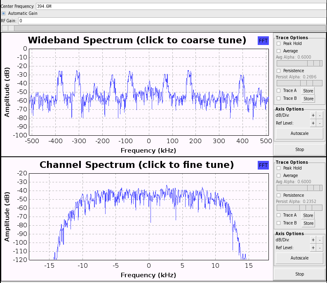Click Autoscale for Channel Spectrum

coord(299,258)
